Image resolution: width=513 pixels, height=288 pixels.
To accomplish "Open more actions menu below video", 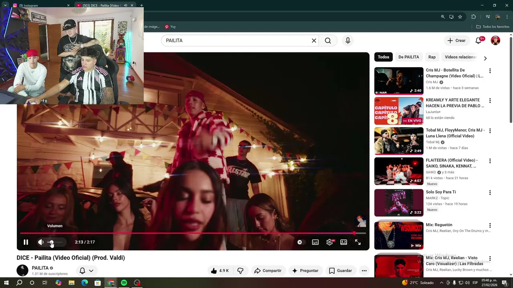I will [x=364, y=271].
